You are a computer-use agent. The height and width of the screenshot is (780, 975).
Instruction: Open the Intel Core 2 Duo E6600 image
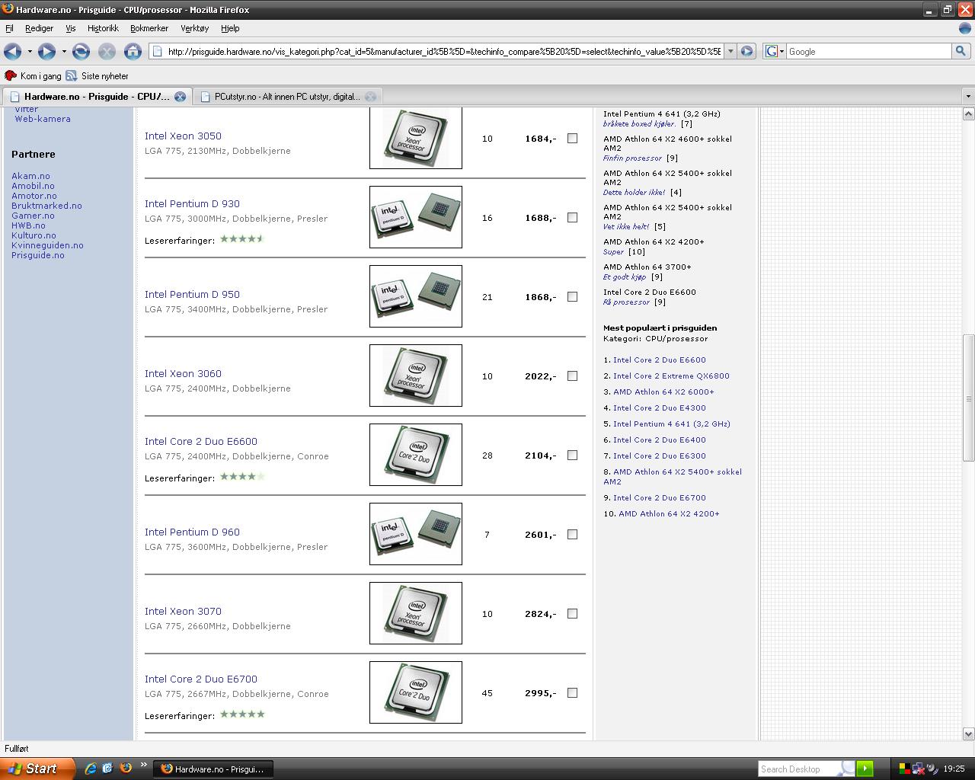[x=415, y=455]
